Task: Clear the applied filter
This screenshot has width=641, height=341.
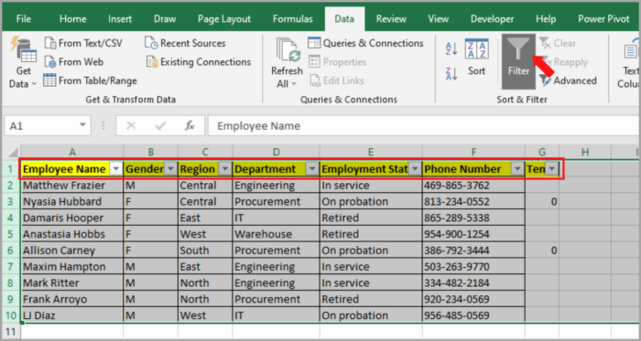Action: [558, 43]
